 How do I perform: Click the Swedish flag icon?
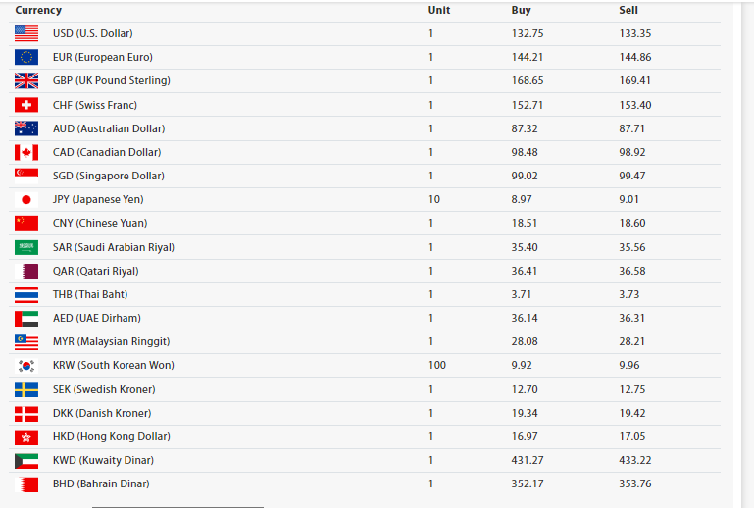(x=26, y=389)
